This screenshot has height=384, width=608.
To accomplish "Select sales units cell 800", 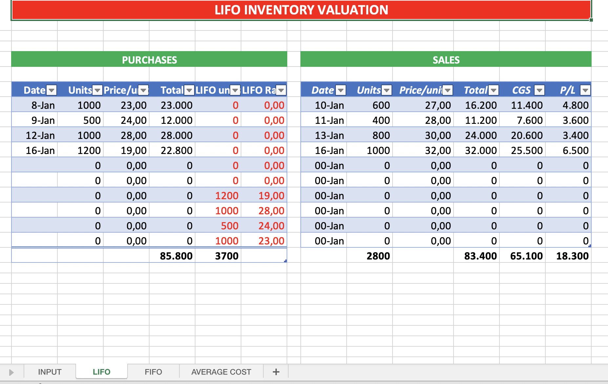I will pyautogui.click(x=370, y=135).
